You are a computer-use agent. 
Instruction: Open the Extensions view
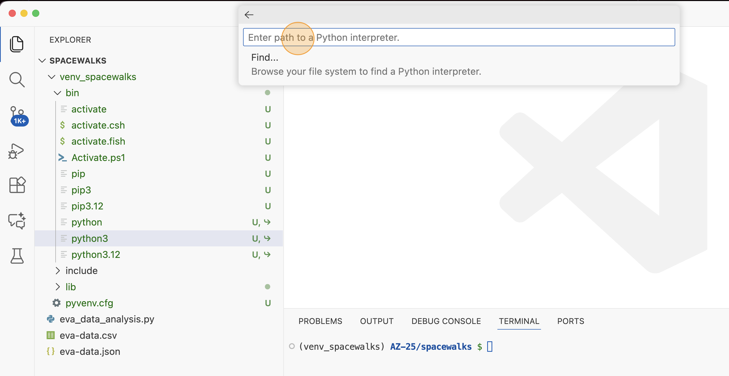point(17,185)
